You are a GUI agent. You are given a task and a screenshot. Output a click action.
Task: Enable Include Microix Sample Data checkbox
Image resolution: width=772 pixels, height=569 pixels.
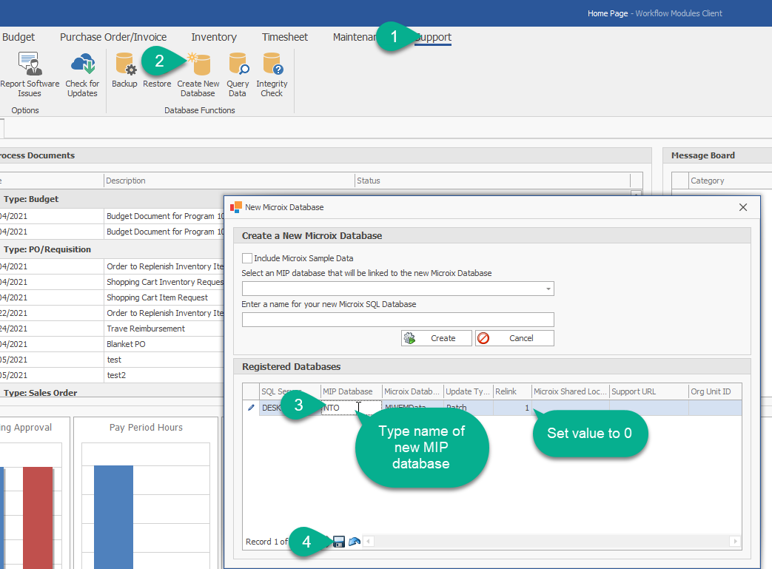pyautogui.click(x=247, y=258)
